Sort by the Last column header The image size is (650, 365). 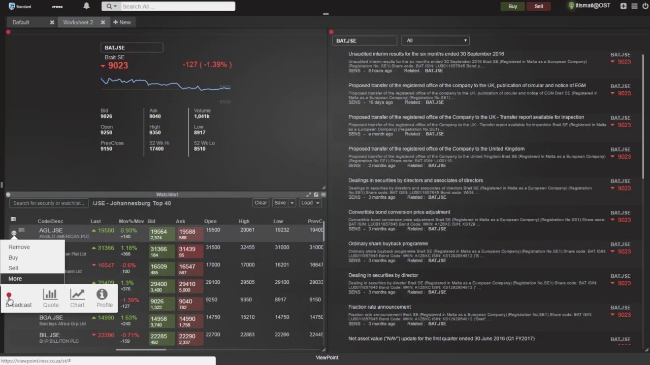(95, 221)
